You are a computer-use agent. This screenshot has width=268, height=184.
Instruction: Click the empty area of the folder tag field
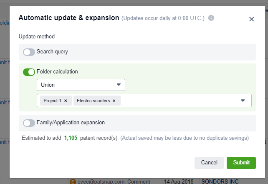pyautogui.click(x=180, y=101)
